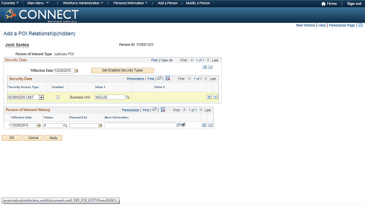
Task: Open New Window link
Action: 306,25
